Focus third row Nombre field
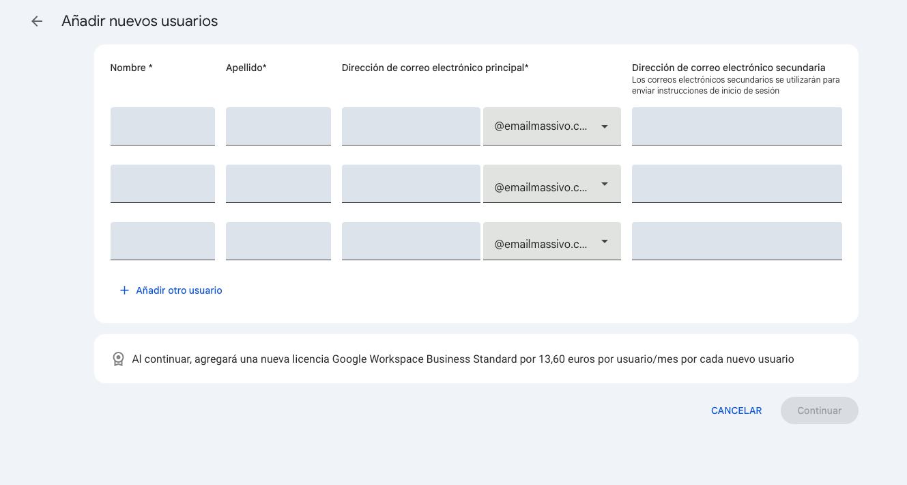 pos(162,241)
